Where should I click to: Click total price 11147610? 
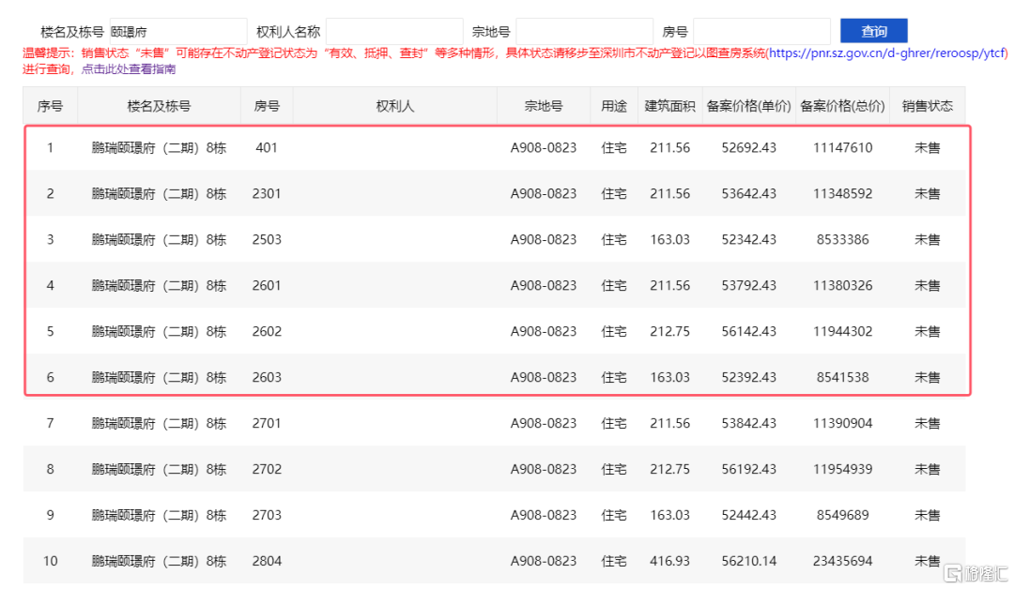tap(842, 148)
